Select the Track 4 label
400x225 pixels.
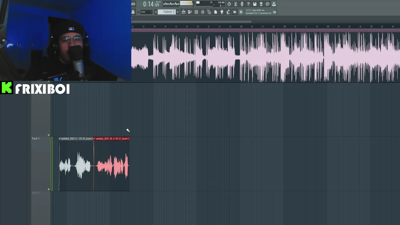[35, 193]
